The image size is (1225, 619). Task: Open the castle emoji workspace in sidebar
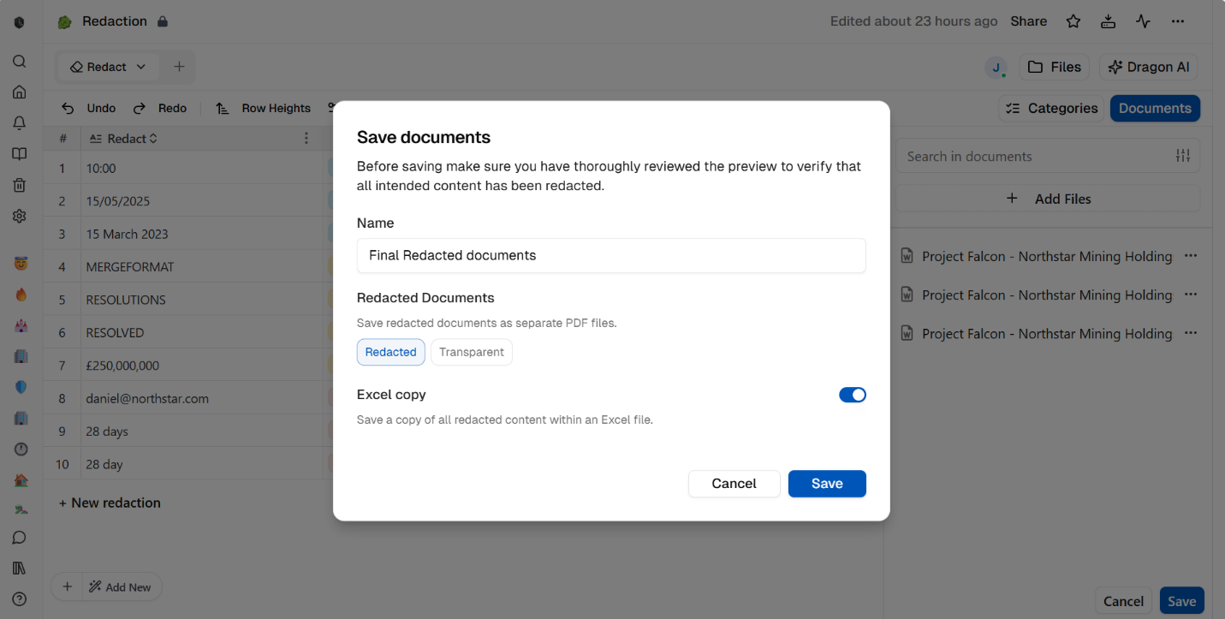21,325
